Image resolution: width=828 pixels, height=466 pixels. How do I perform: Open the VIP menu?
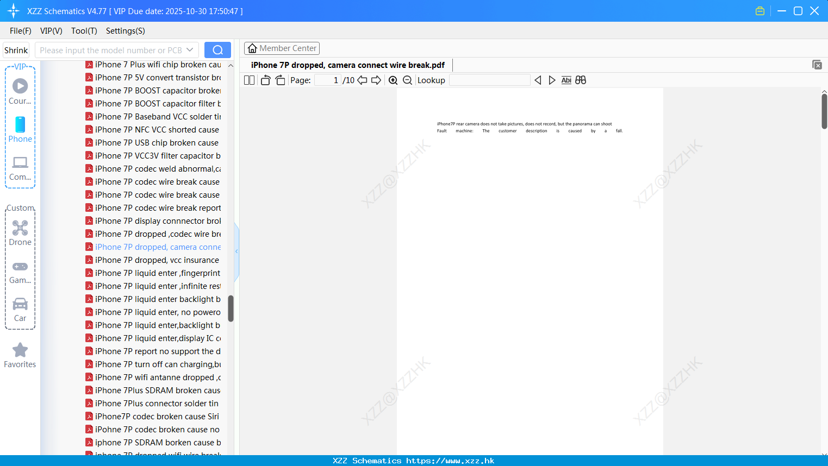pyautogui.click(x=51, y=31)
